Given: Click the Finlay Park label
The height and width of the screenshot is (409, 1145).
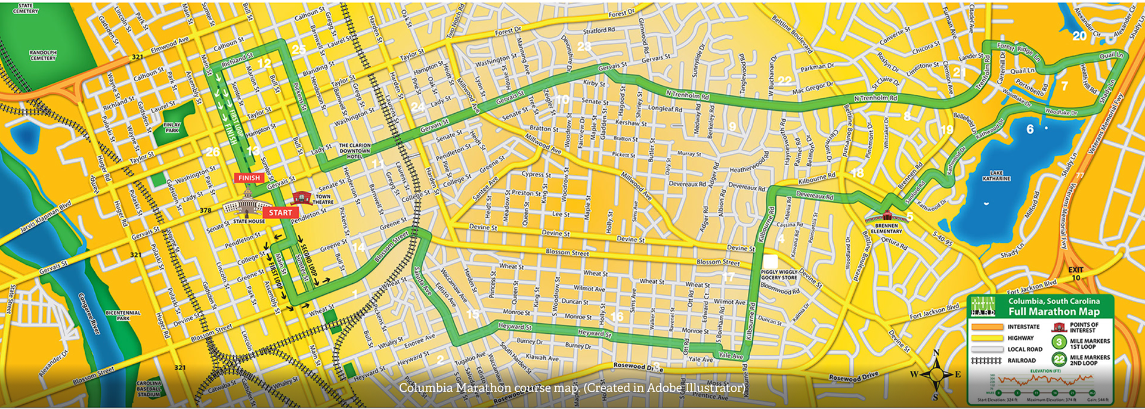Looking at the screenshot, I should tap(172, 128).
